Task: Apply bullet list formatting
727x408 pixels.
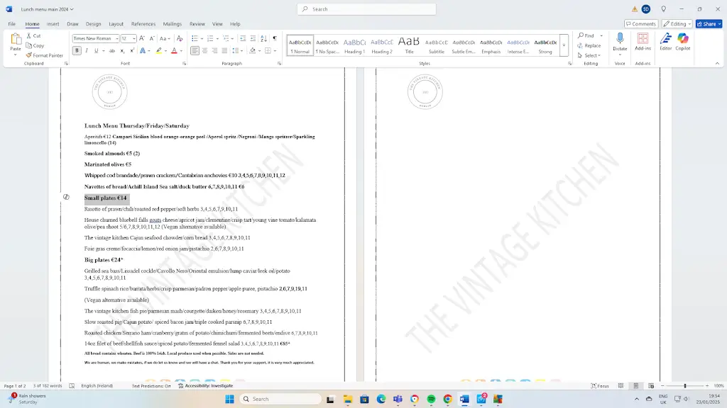Action: (x=196, y=38)
